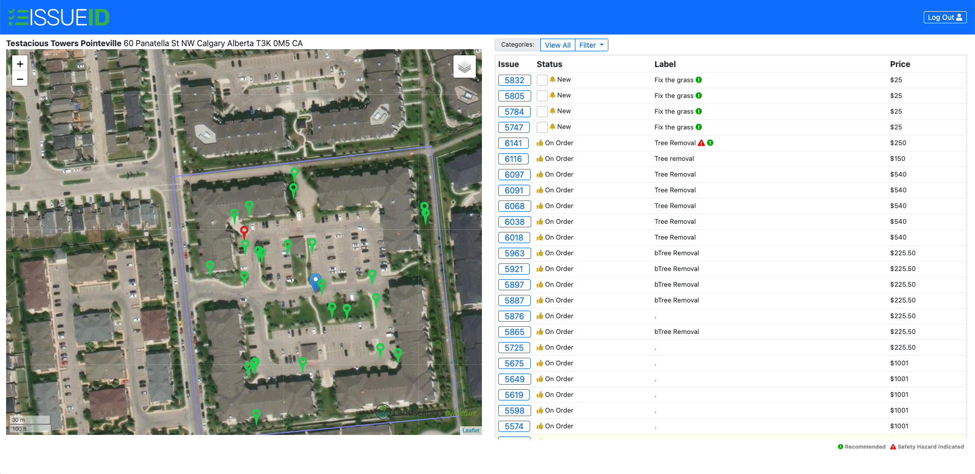Viewport: 975px width, 474px height.
Task: Click the green recommended icon on issue 6141
Action: tap(710, 143)
